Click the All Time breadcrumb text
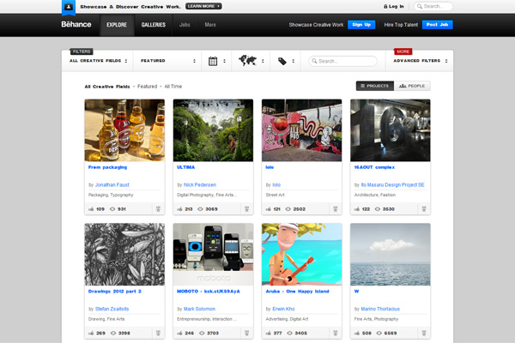The image size is (515, 343). [x=173, y=87]
